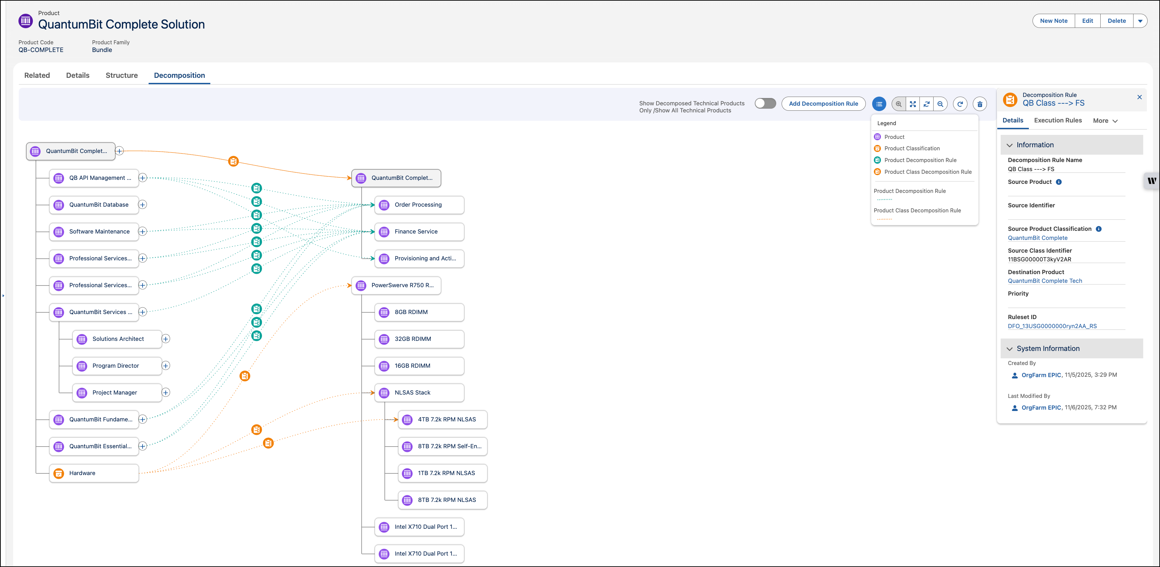Image resolution: width=1160 pixels, height=567 pixels.
Task: Expand the root QuantumBit Complete node plus
Action: (119, 151)
